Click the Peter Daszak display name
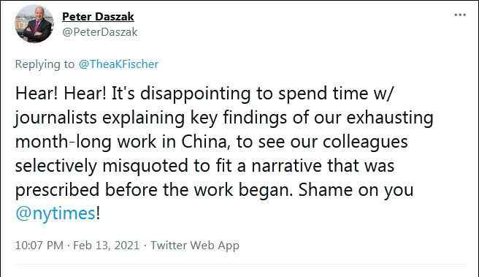This screenshot has height=277, width=479. [x=98, y=17]
